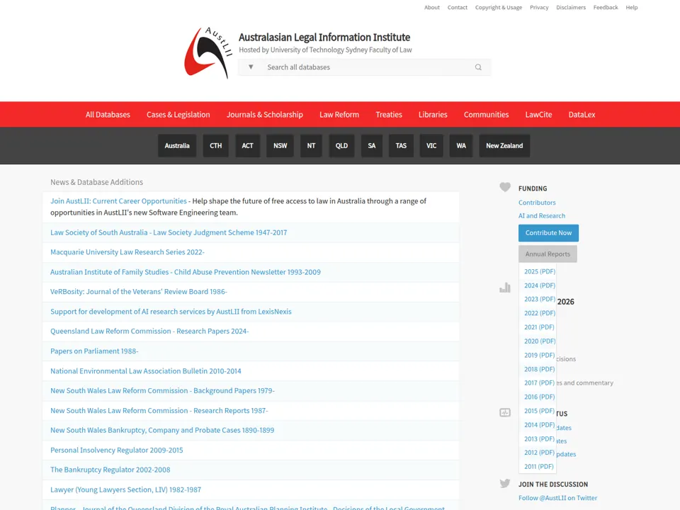Select DataLex menu item

[582, 115]
